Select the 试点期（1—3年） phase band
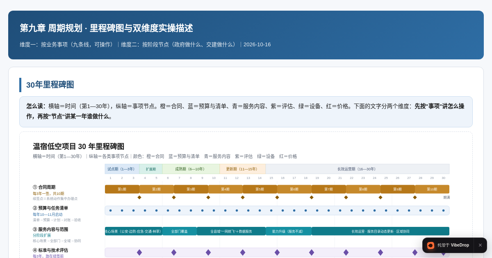Viewport: 492px width, 258px height. pyautogui.click(x=122, y=169)
